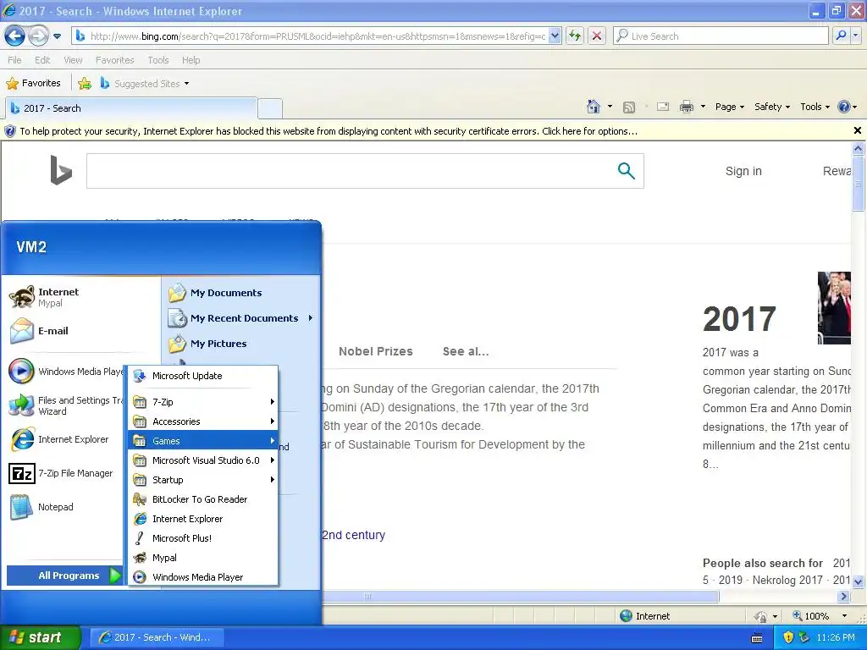Open the Tools menu in menu bar
The height and width of the screenshot is (650, 867).
point(157,60)
